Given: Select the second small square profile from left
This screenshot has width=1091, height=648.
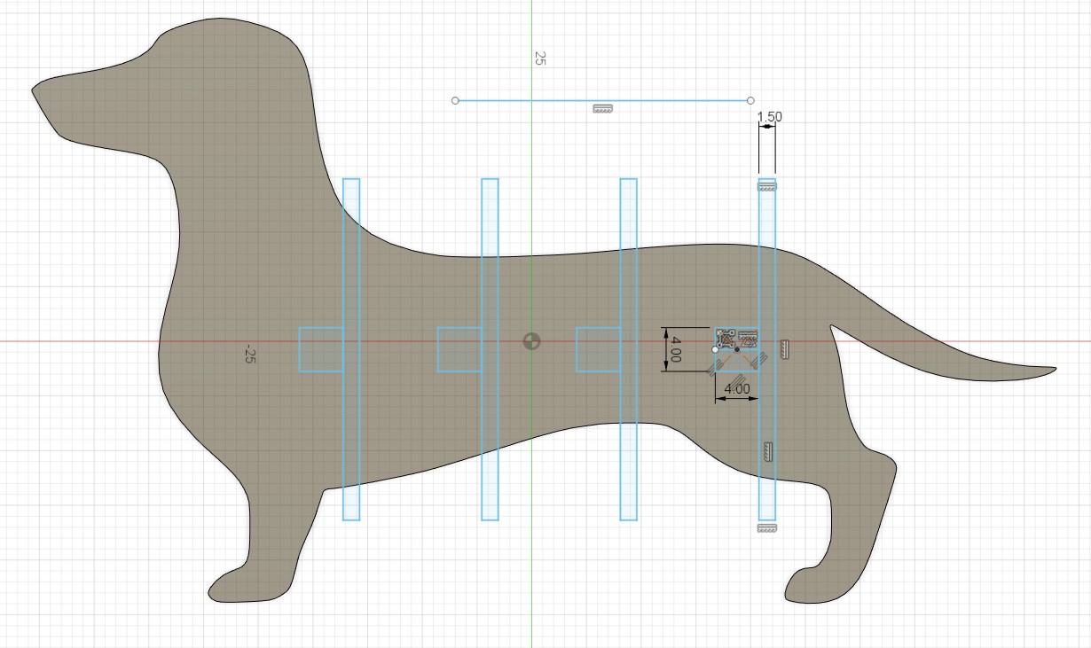Looking at the screenshot, I should 459,349.
